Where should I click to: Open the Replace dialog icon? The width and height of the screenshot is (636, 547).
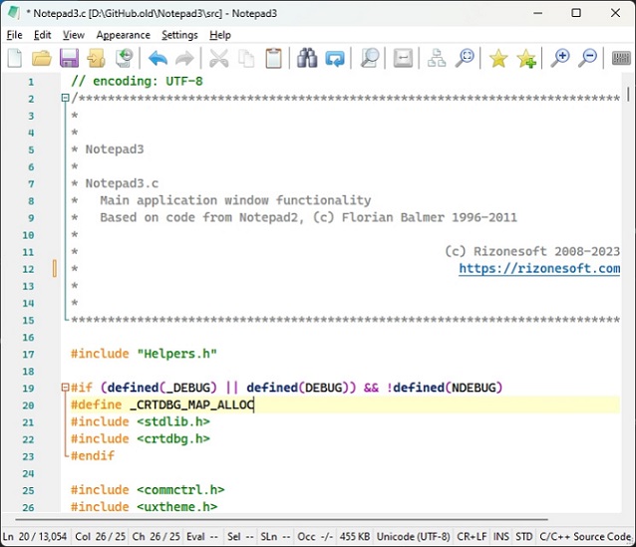(335, 59)
